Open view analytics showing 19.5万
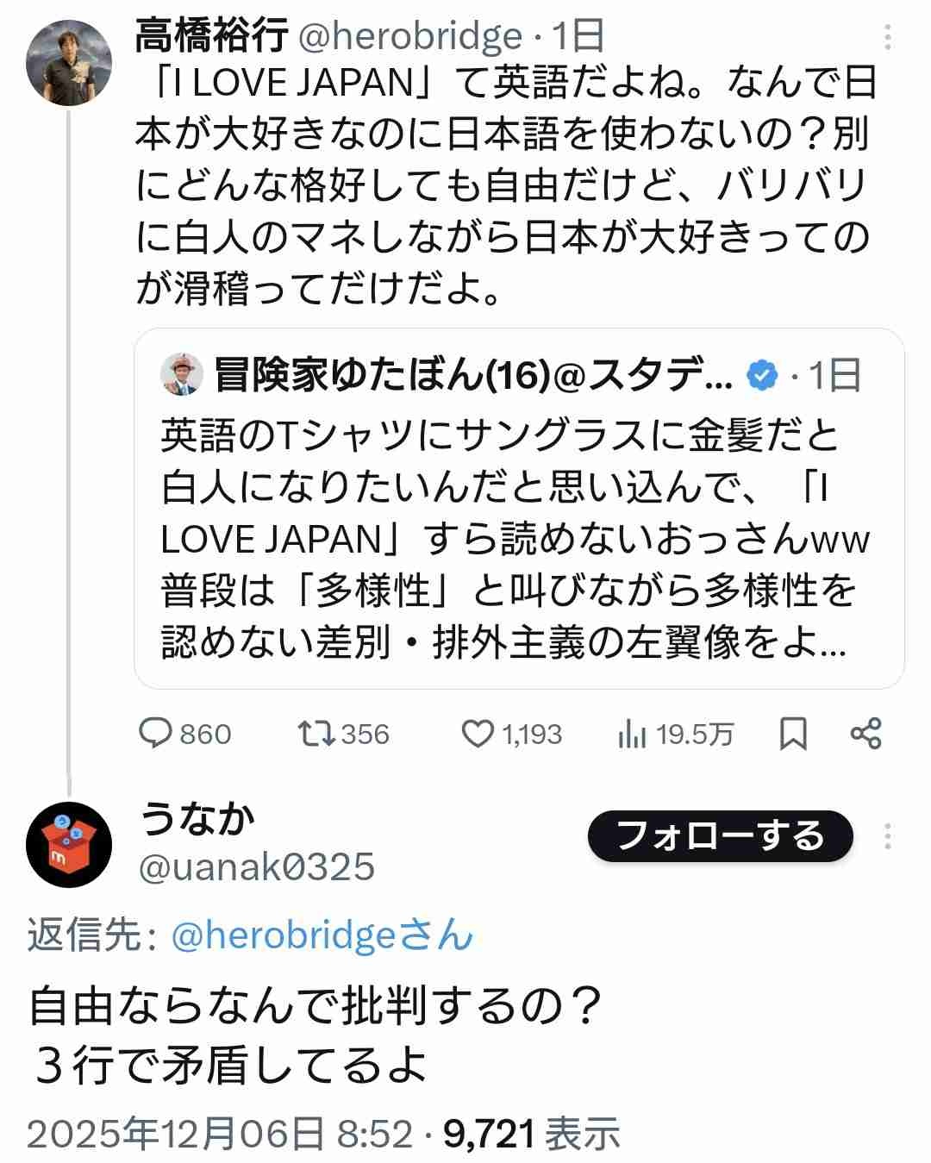 click(632, 734)
